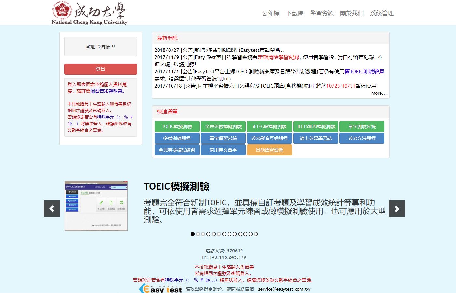This screenshot has width=456, height=293.
Task: Open 舊TOEIC測驗題庫 link
Action: 364,72
